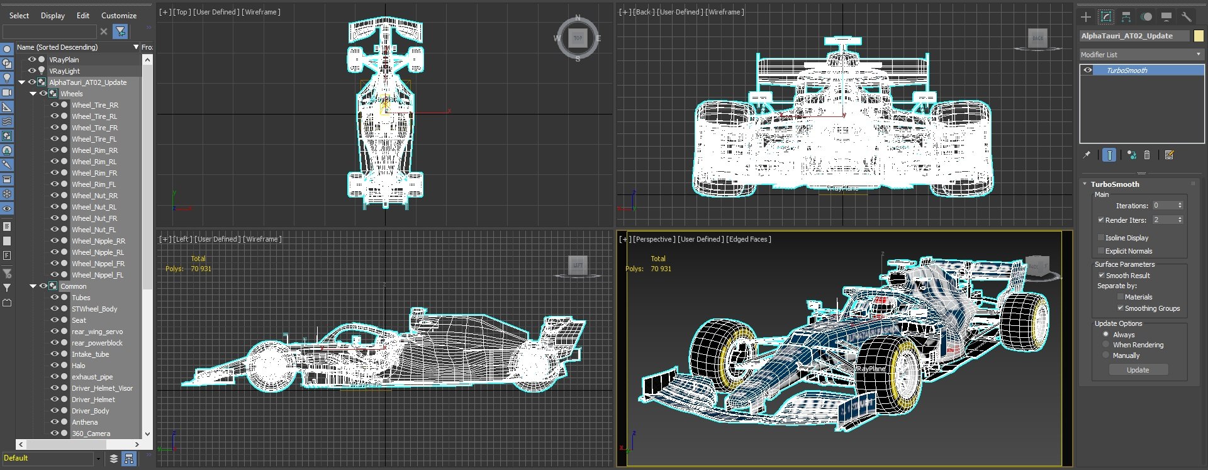Open the Display command panel tab
Viewport: 1208px width, 470px height.
pyautogui.click(x=1166, y=17)
